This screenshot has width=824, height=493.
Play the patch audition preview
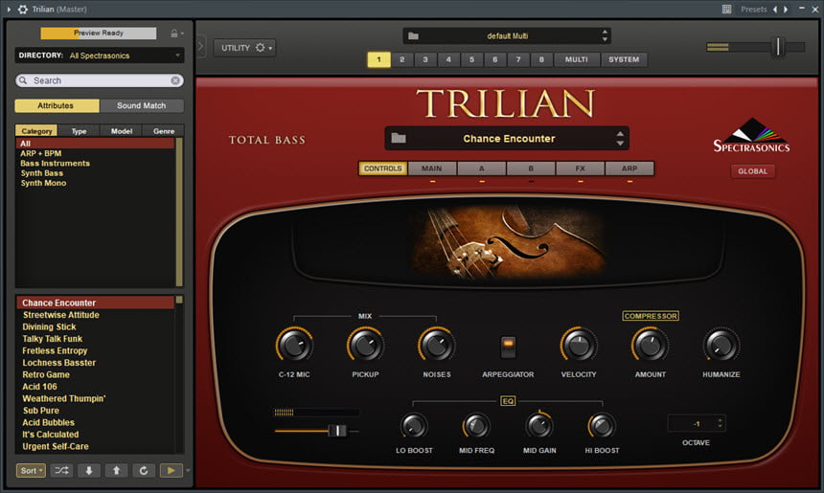click(x=171, y=470)
